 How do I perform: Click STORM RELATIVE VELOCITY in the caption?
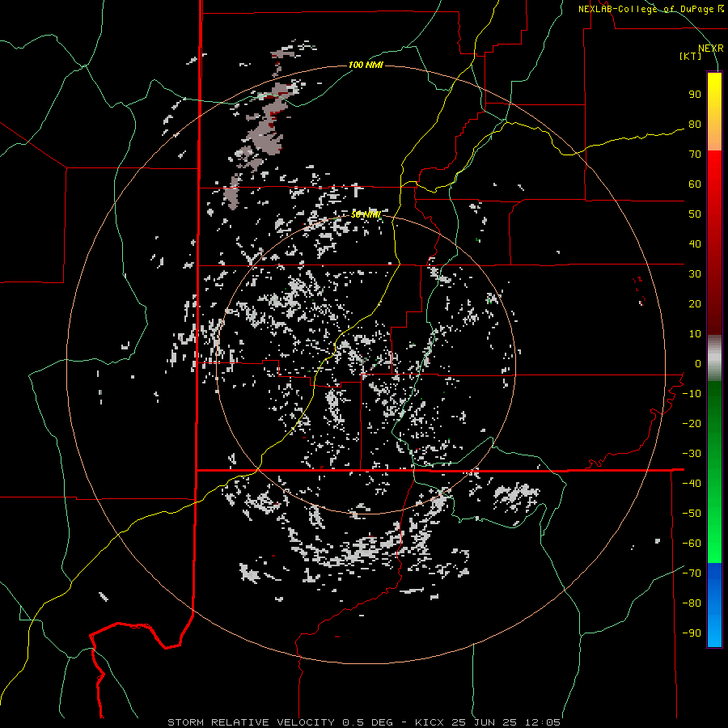[252, 722]
